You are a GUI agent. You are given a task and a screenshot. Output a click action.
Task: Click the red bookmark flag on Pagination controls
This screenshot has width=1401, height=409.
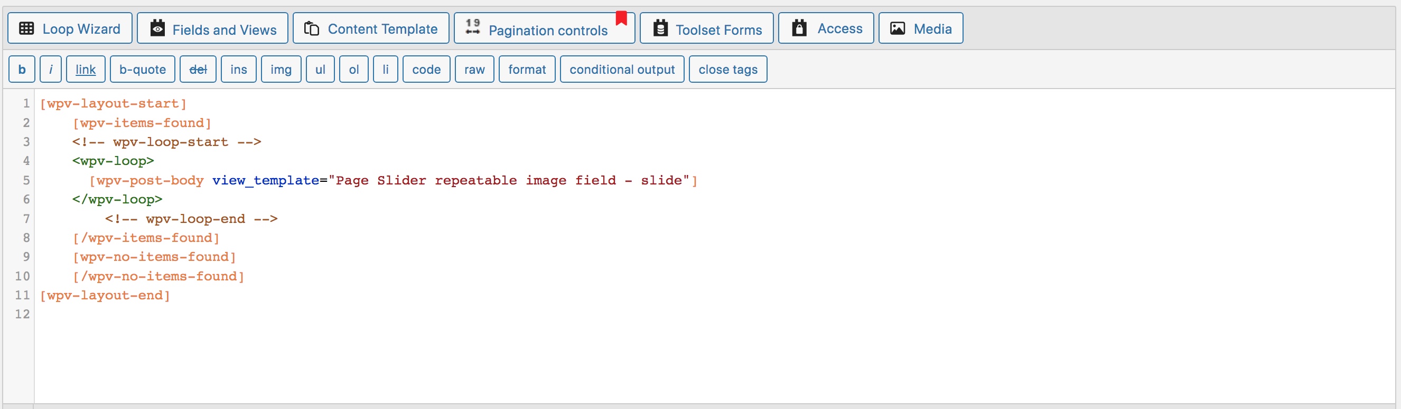click(621, 18)
